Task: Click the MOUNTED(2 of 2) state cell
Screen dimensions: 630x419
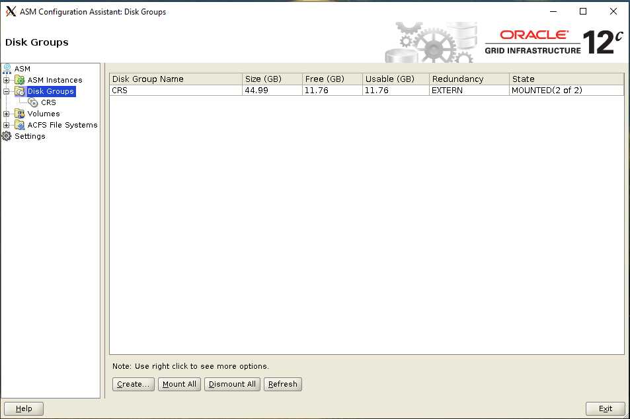Action: point(567,91)
